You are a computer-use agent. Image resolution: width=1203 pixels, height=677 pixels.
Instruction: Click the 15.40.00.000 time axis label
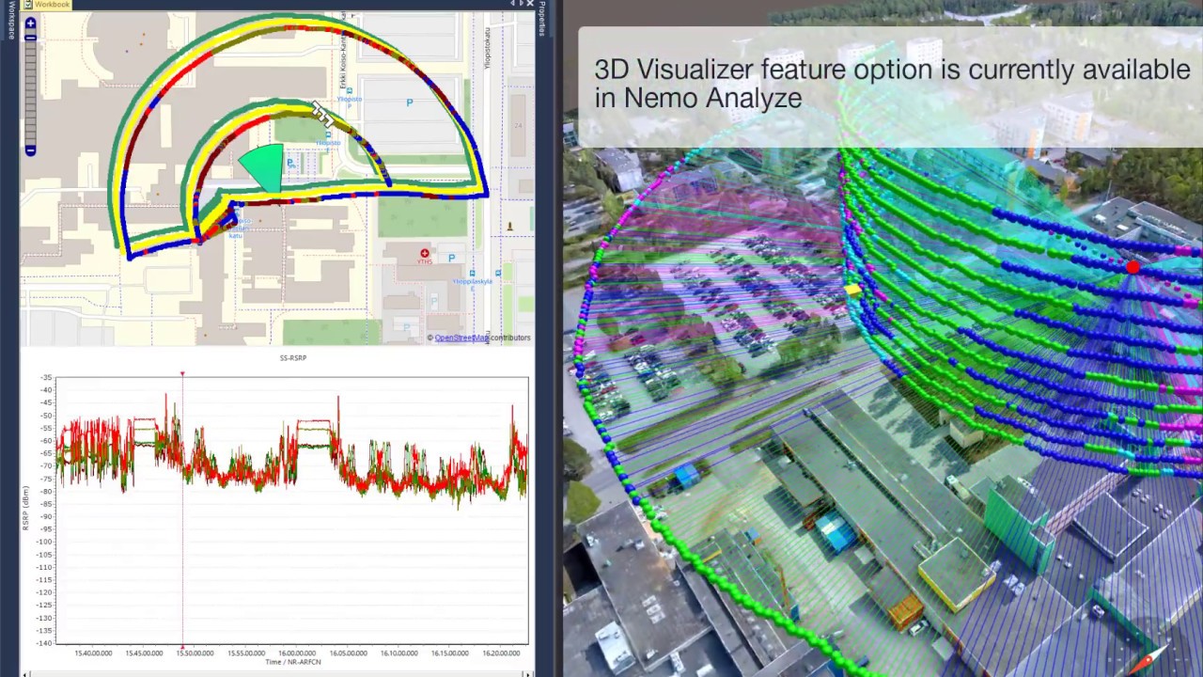coord(93,653)
